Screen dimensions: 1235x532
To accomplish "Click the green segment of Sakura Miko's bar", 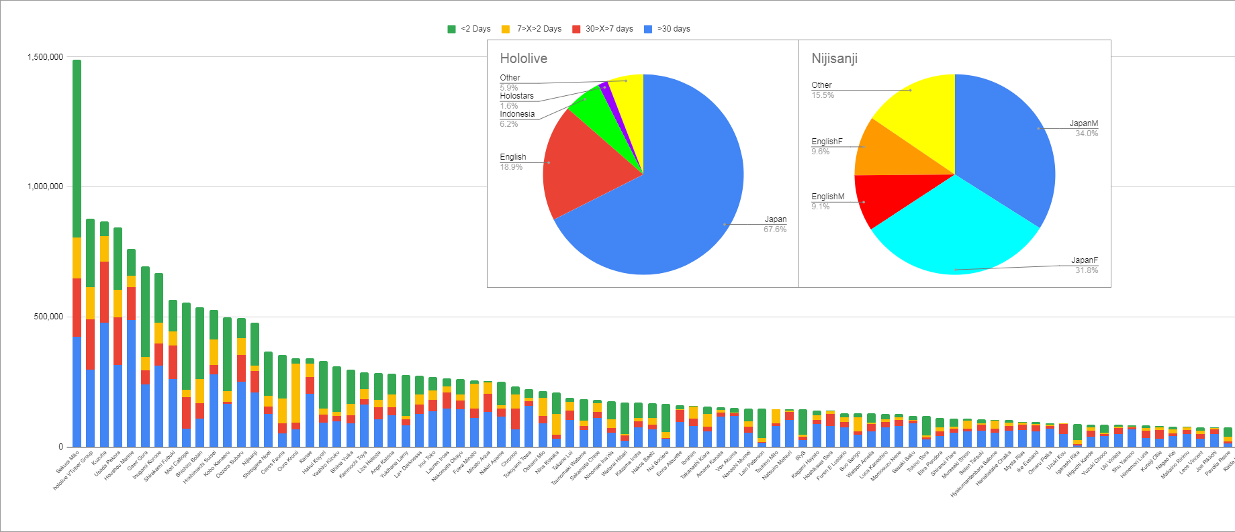I will tap(77, 148).
